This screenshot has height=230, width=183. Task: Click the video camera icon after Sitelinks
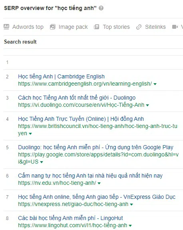coord(175,27)
